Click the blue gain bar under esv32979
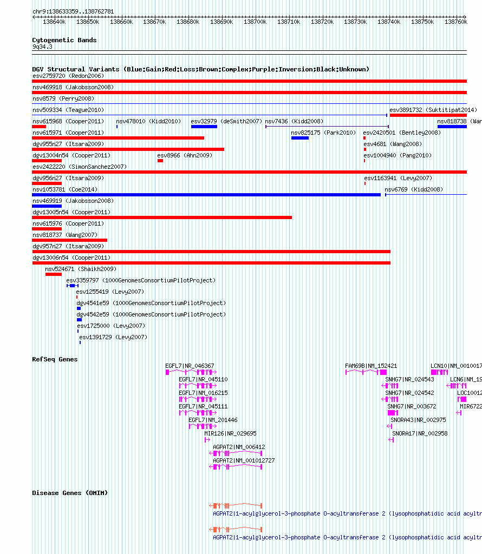 click(x=204, y=127)
